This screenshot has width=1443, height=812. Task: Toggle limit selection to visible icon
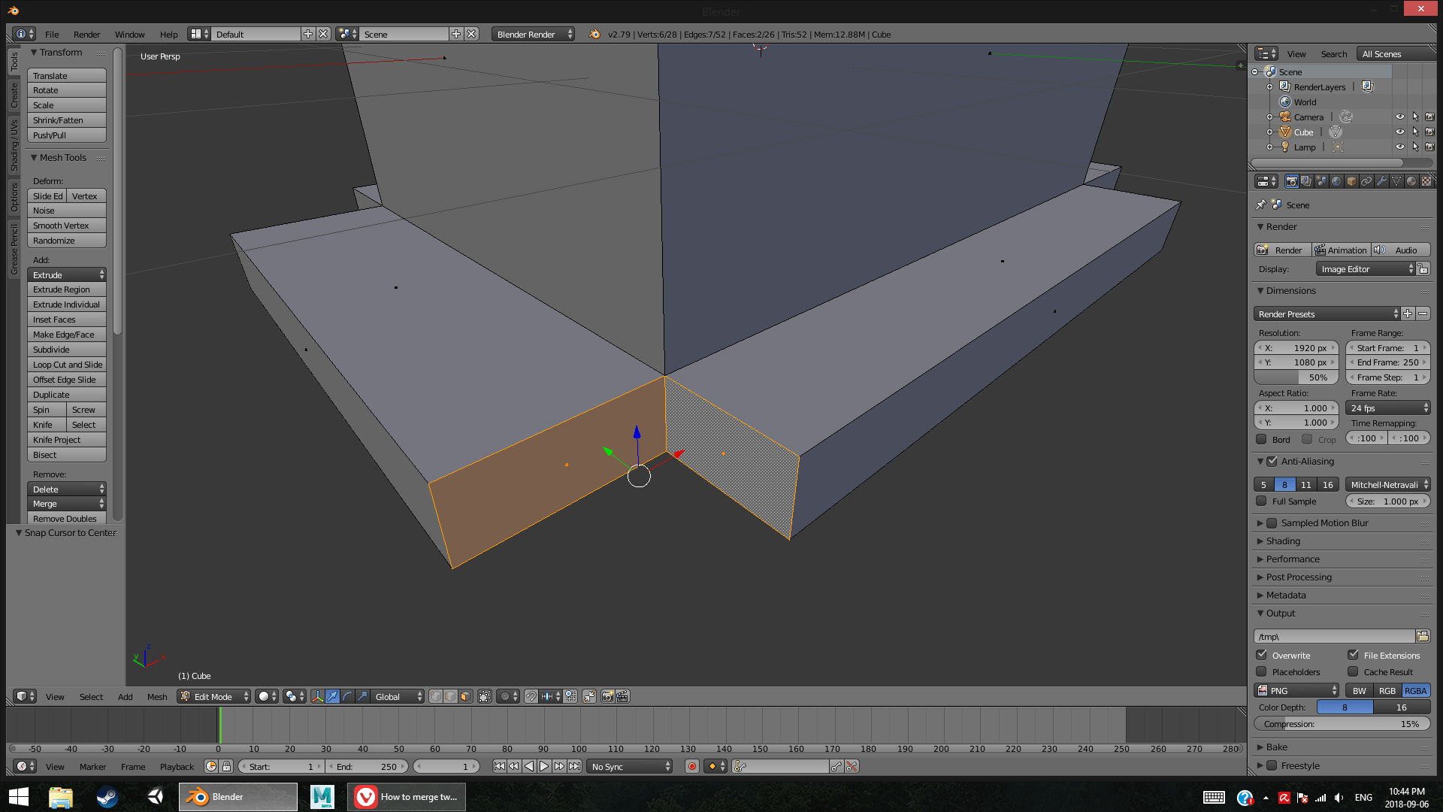[485, 696]
